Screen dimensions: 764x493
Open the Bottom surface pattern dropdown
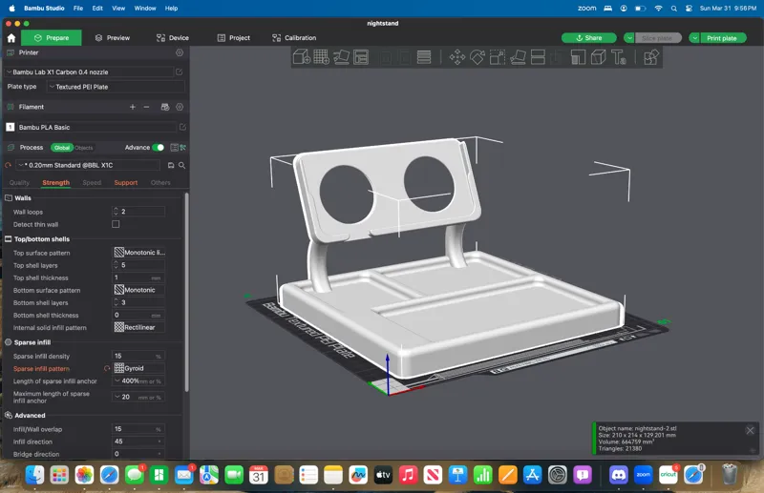(x=138, y=290)
